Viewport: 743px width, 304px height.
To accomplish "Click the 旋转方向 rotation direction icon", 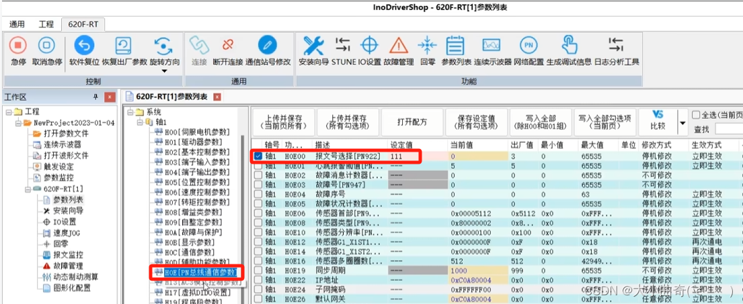I will coord(164,46).
